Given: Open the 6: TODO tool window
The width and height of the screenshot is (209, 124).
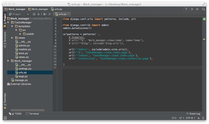Looking at the screenshot, I should point(15,114).
